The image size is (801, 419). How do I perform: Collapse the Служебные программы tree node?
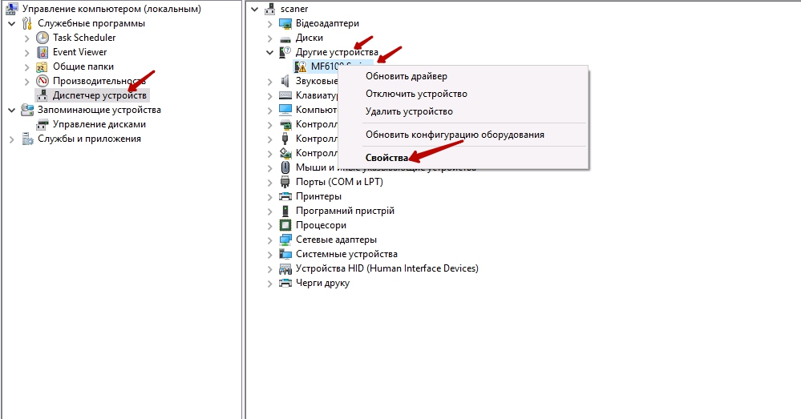point(11,23)
